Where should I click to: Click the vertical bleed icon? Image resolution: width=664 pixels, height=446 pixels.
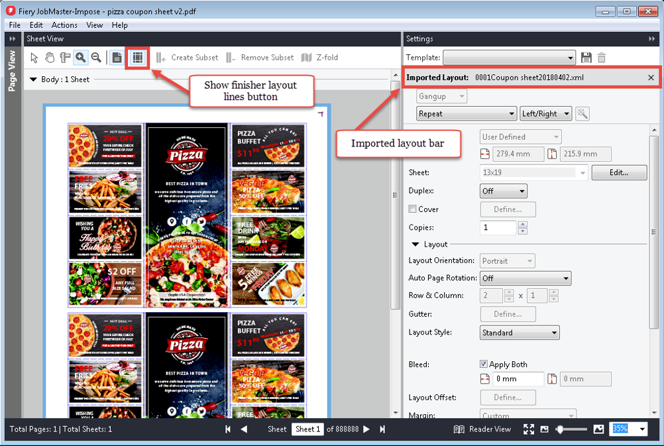[x=552, y=379]
